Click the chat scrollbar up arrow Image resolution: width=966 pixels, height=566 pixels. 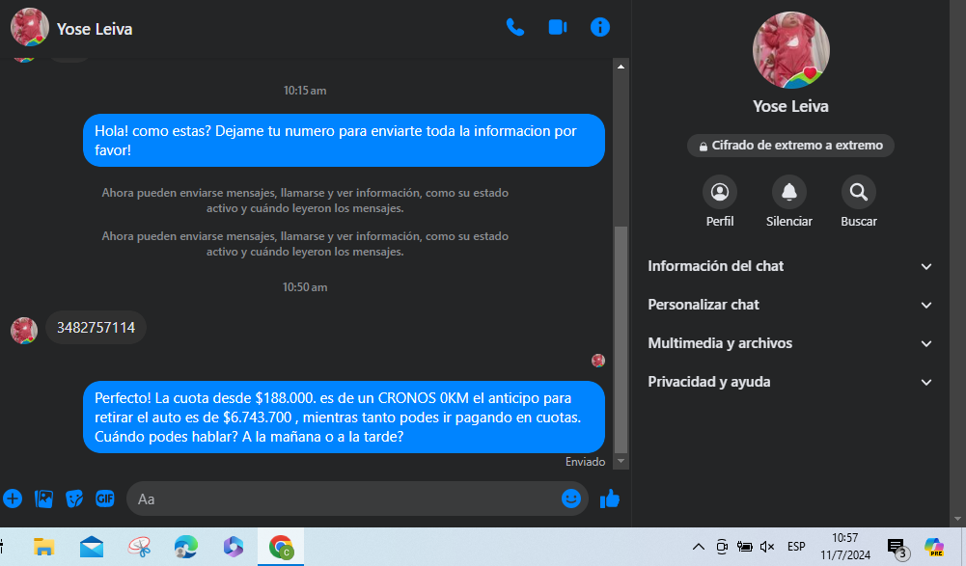tap(621, 67)
